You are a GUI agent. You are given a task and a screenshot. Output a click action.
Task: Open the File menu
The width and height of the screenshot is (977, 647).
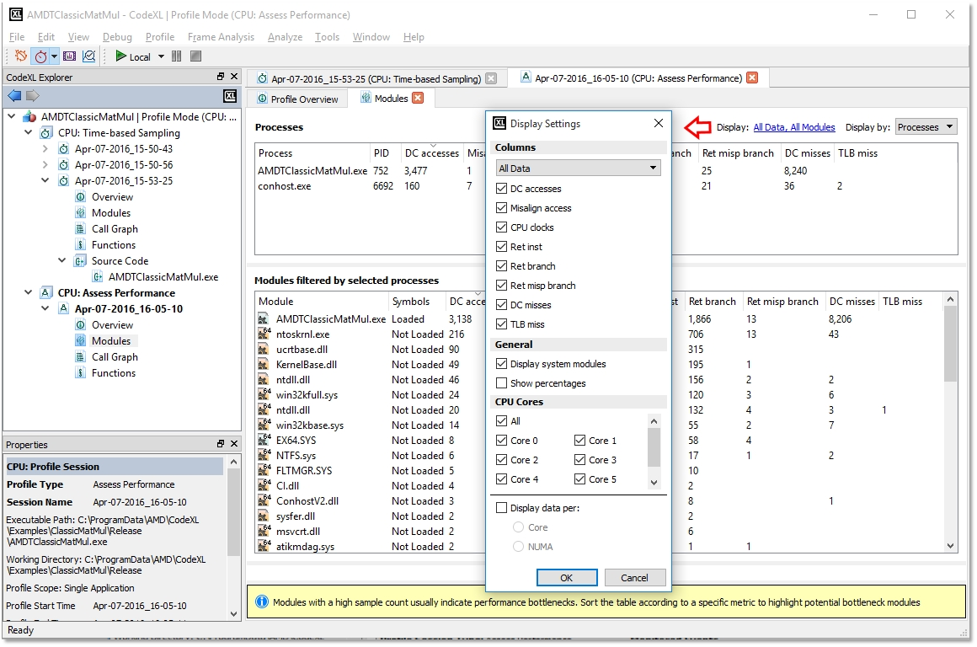tap(17, 37)
